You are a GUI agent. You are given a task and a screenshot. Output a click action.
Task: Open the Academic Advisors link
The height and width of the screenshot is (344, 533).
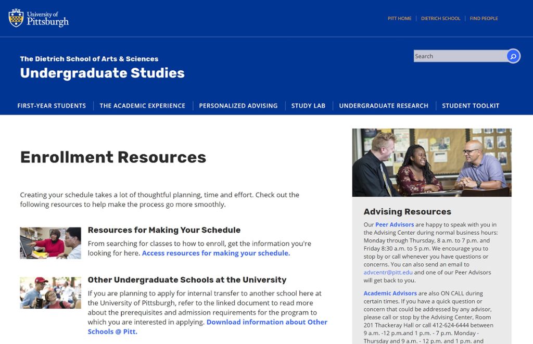click(390, 293)
